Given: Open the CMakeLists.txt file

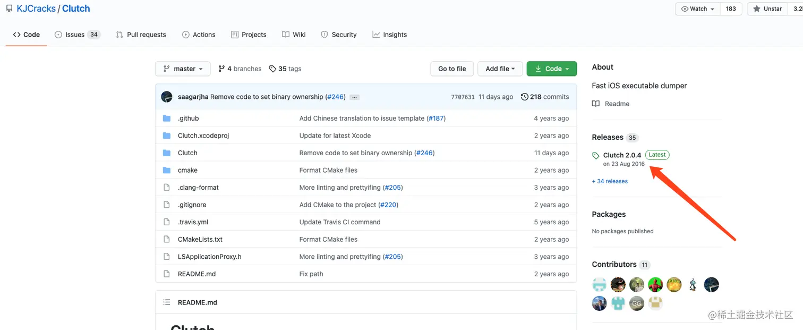Looking at the screenshot, I should click(200, 239).
